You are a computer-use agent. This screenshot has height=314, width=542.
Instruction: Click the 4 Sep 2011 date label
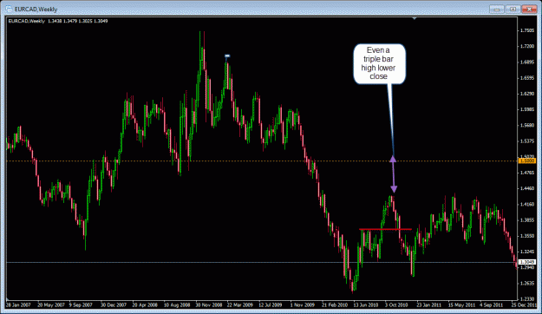491,305
